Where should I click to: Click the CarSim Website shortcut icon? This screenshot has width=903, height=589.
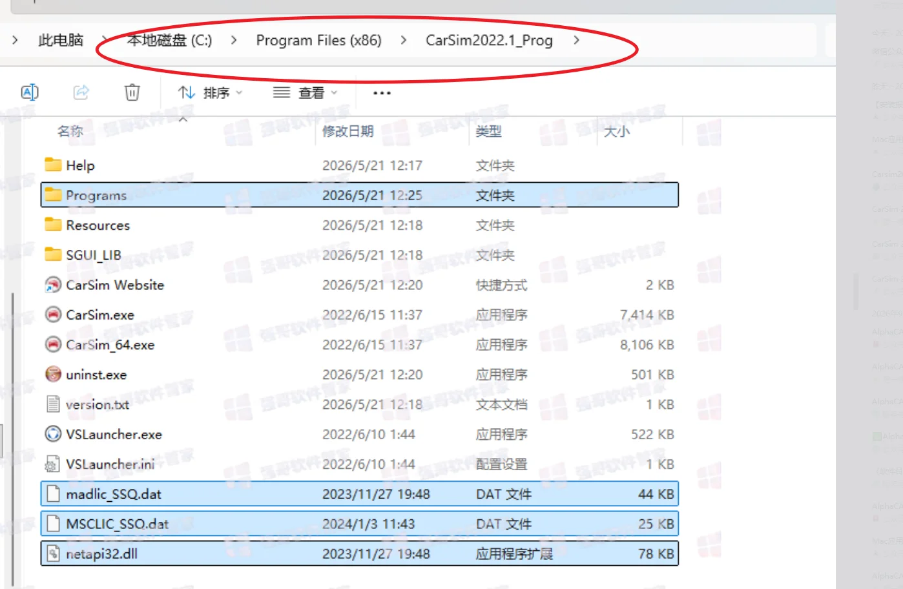click(x=53, y=284)
